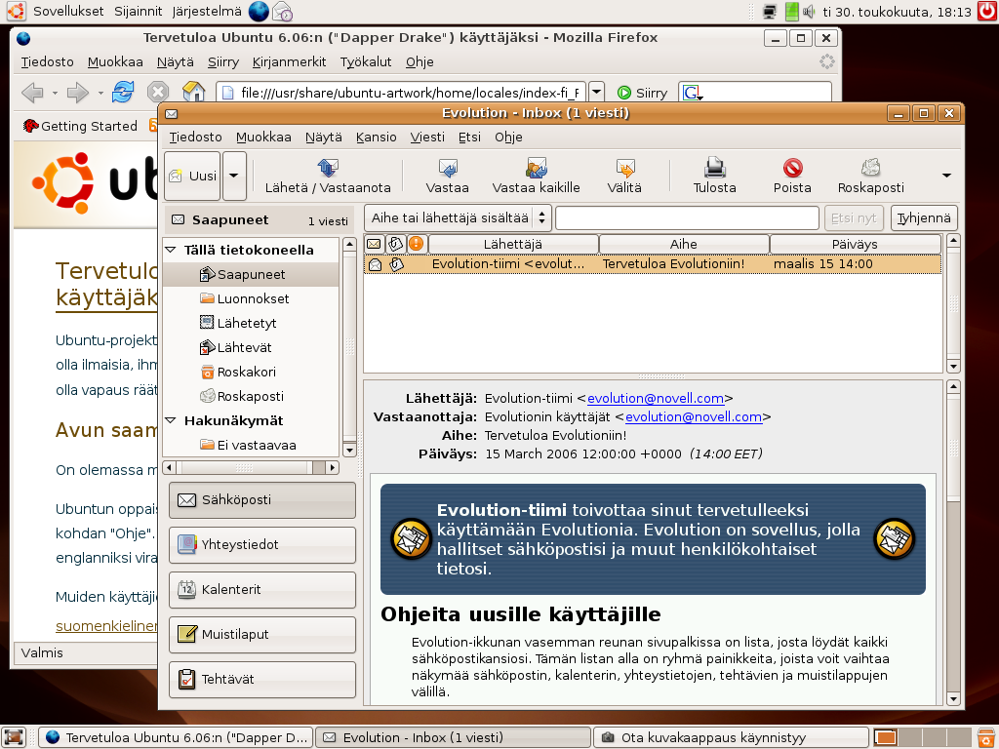Screen dimensions: 999x749
Task: Switch to Sähköposti view button
Action: coord(261,500)
